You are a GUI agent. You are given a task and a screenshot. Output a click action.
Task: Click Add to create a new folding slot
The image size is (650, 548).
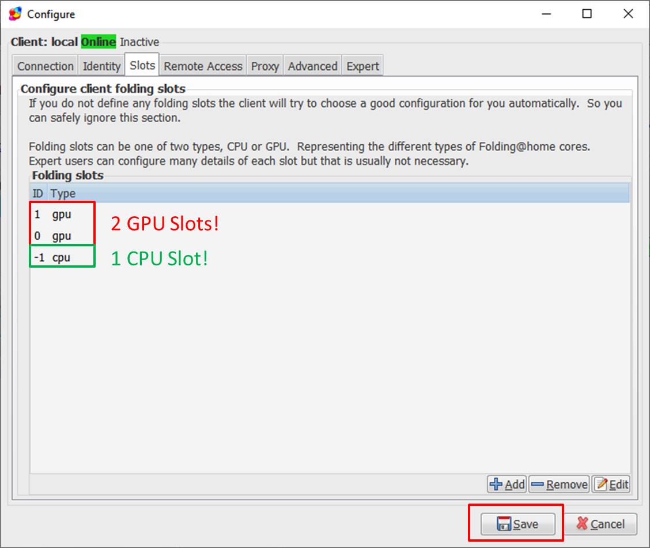(507, 485)
